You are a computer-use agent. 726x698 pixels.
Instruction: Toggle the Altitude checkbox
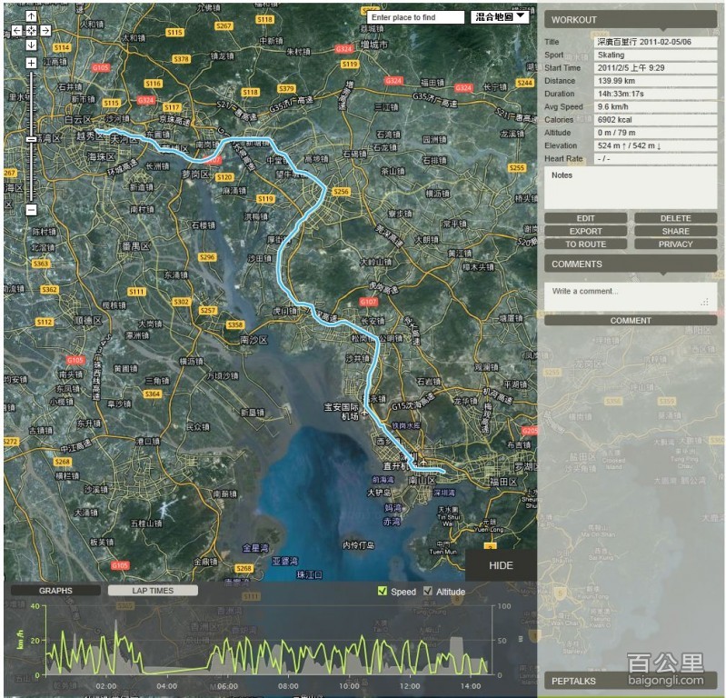[428, 592]
